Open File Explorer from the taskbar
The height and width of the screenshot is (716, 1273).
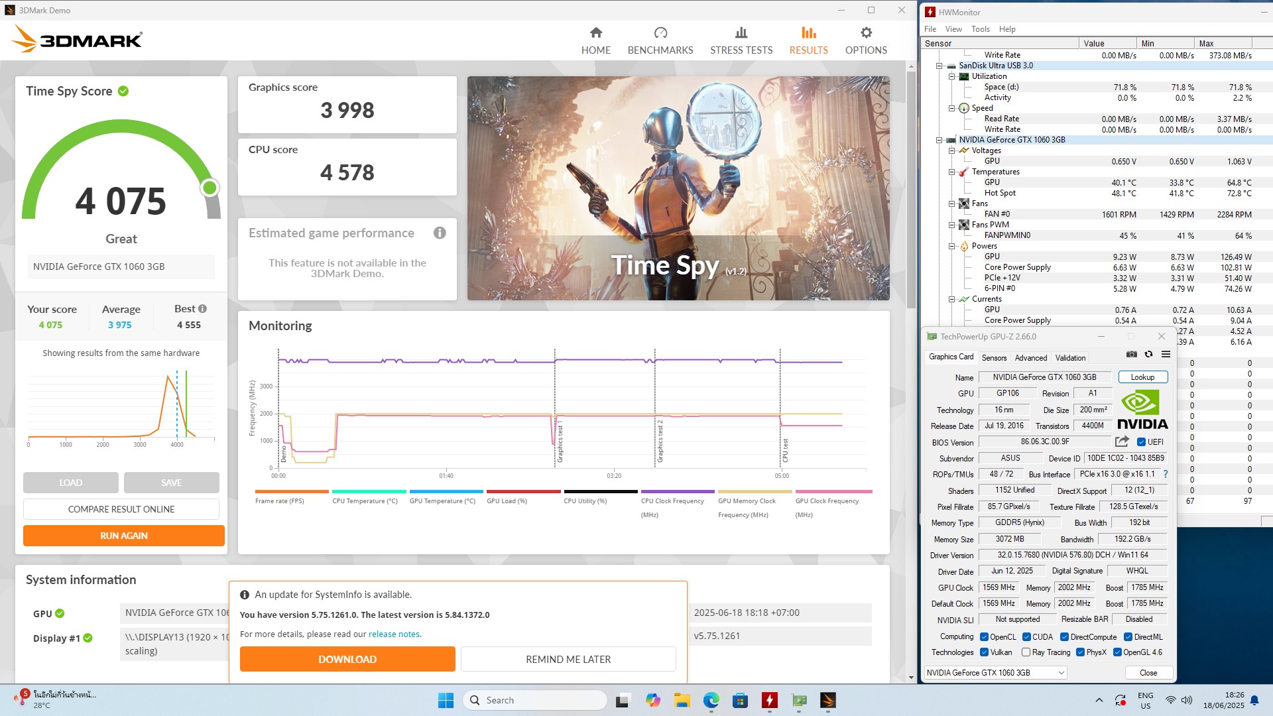682,700
